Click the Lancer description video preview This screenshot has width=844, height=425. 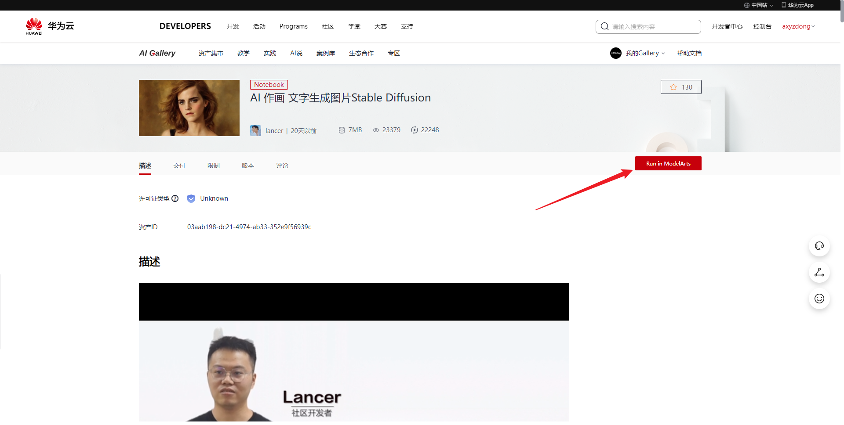(354, 352)
